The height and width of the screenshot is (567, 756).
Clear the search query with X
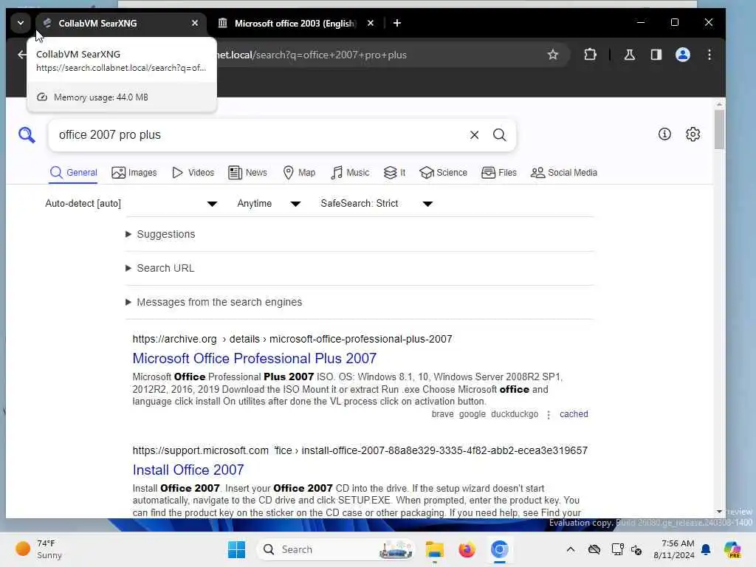(475, 135)
